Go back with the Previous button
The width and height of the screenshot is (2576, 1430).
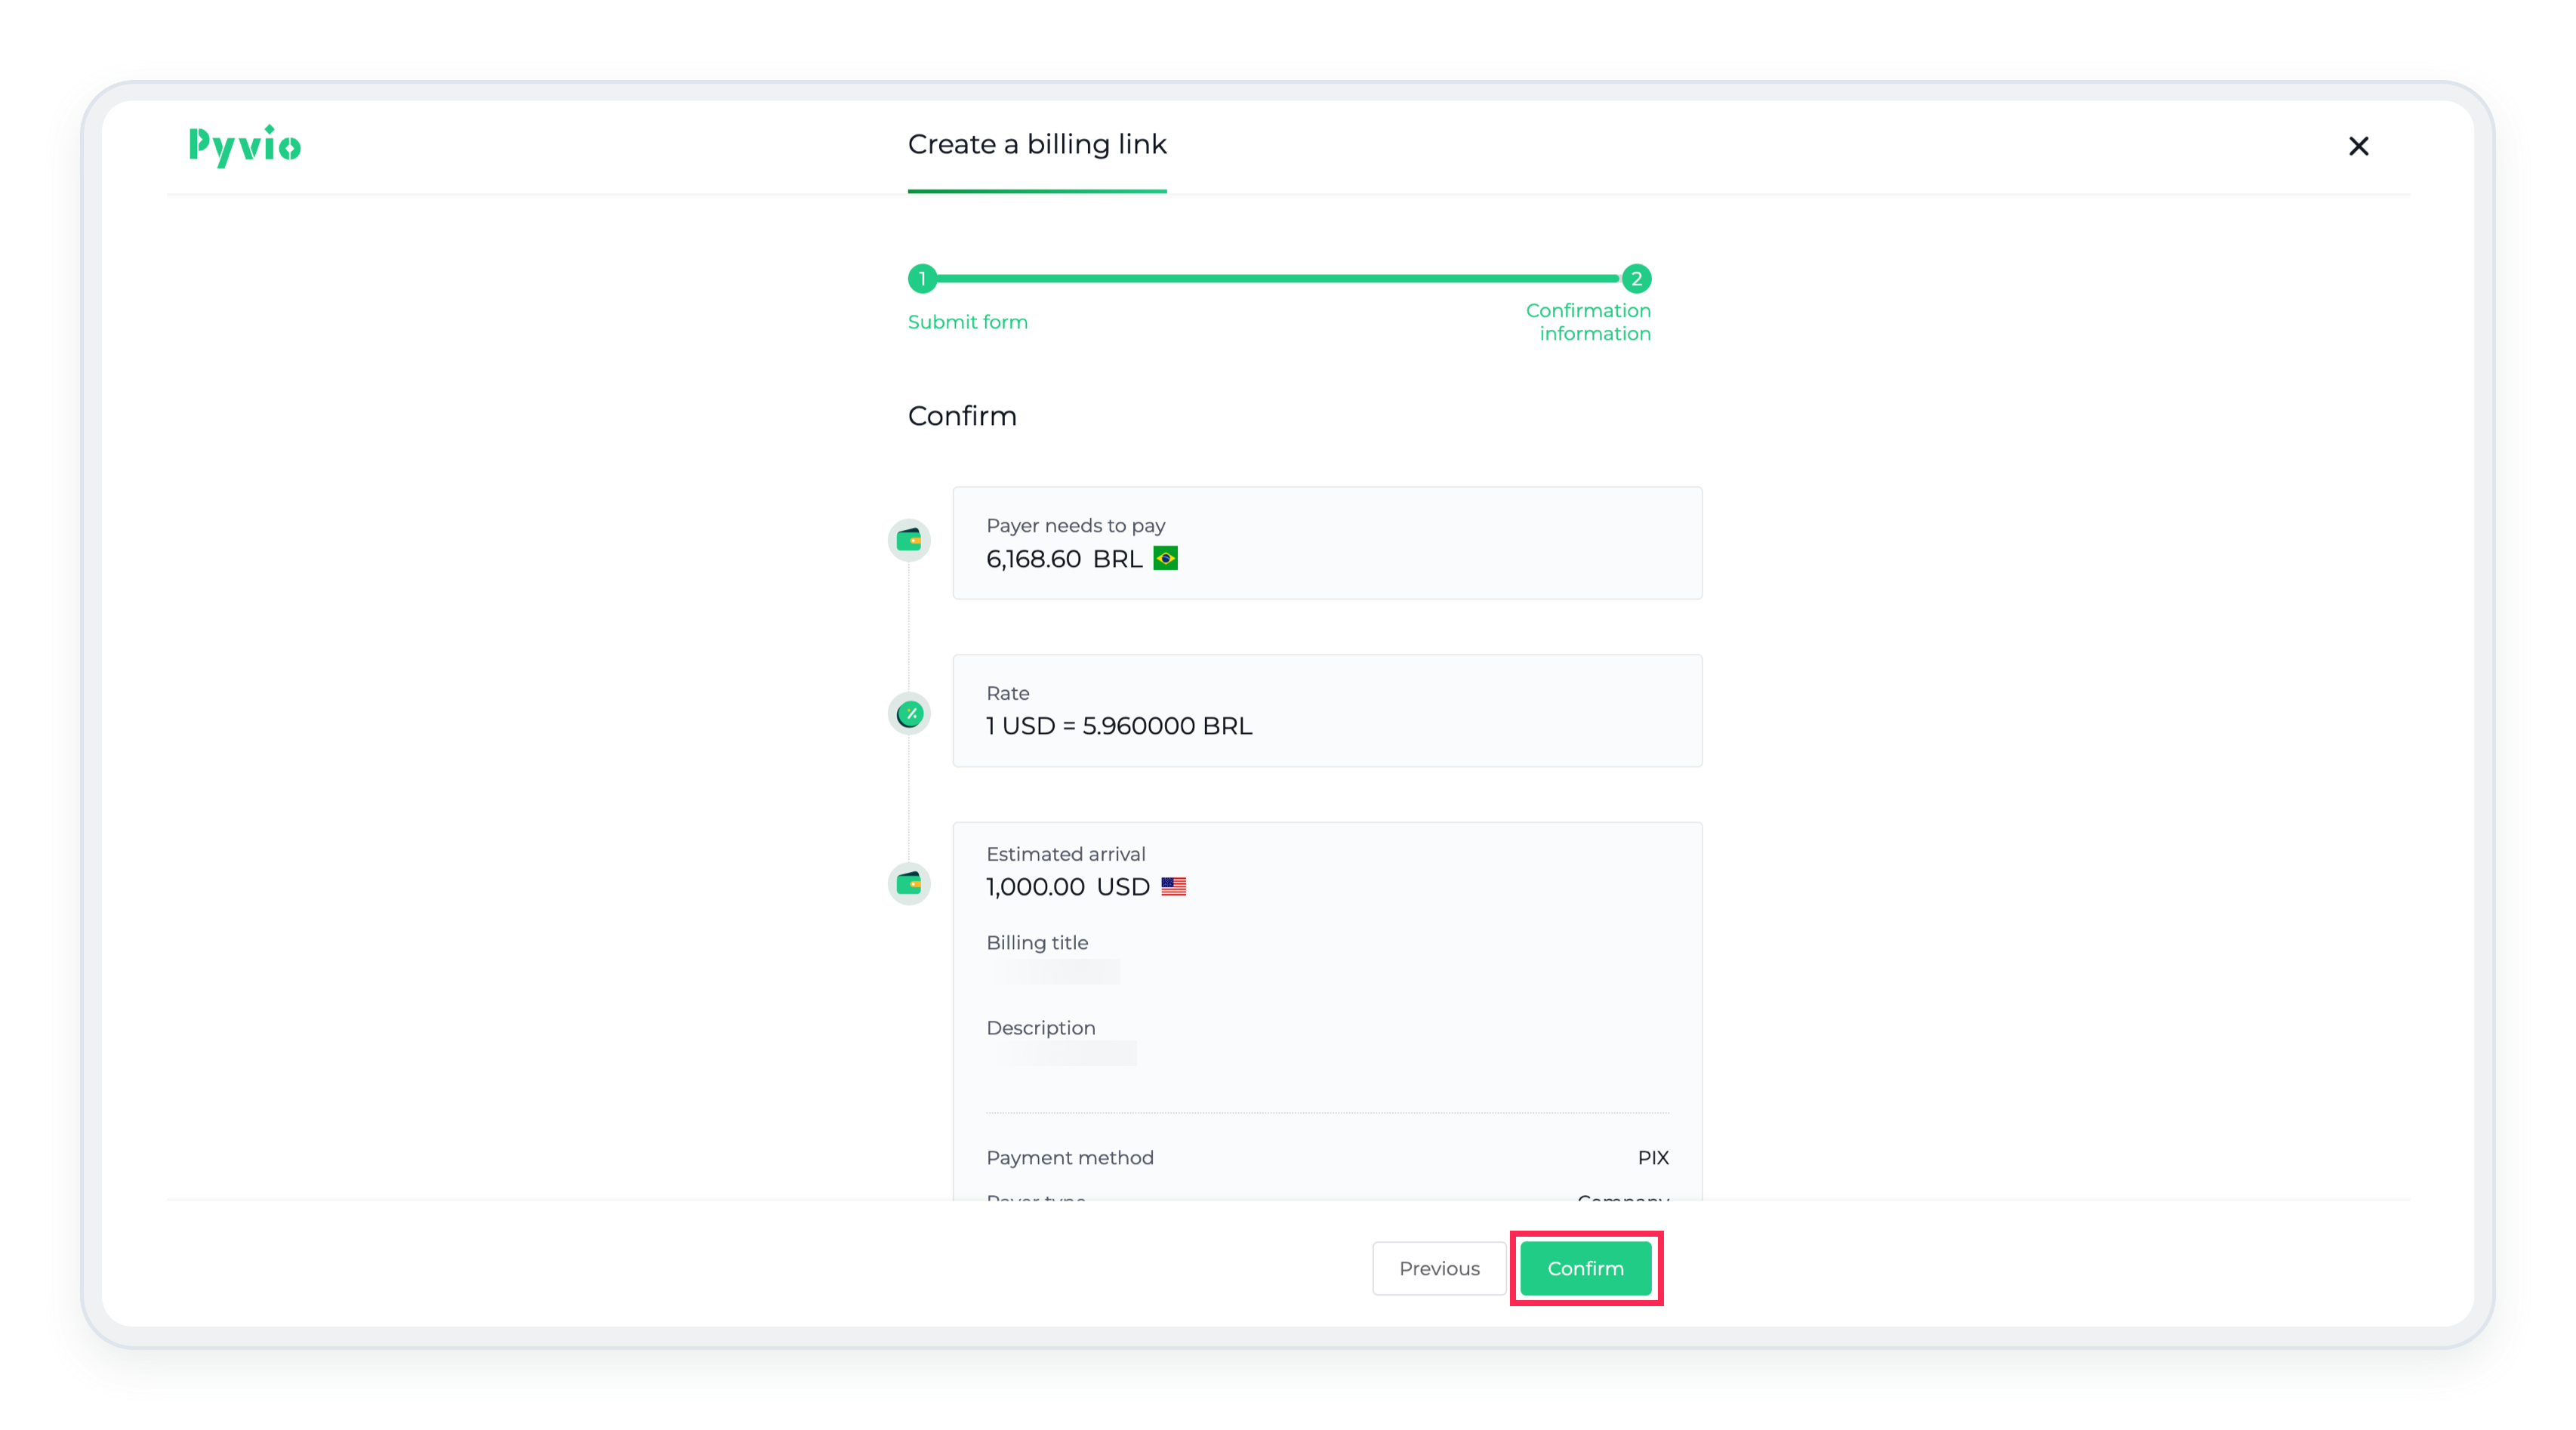point(1438,1268)
